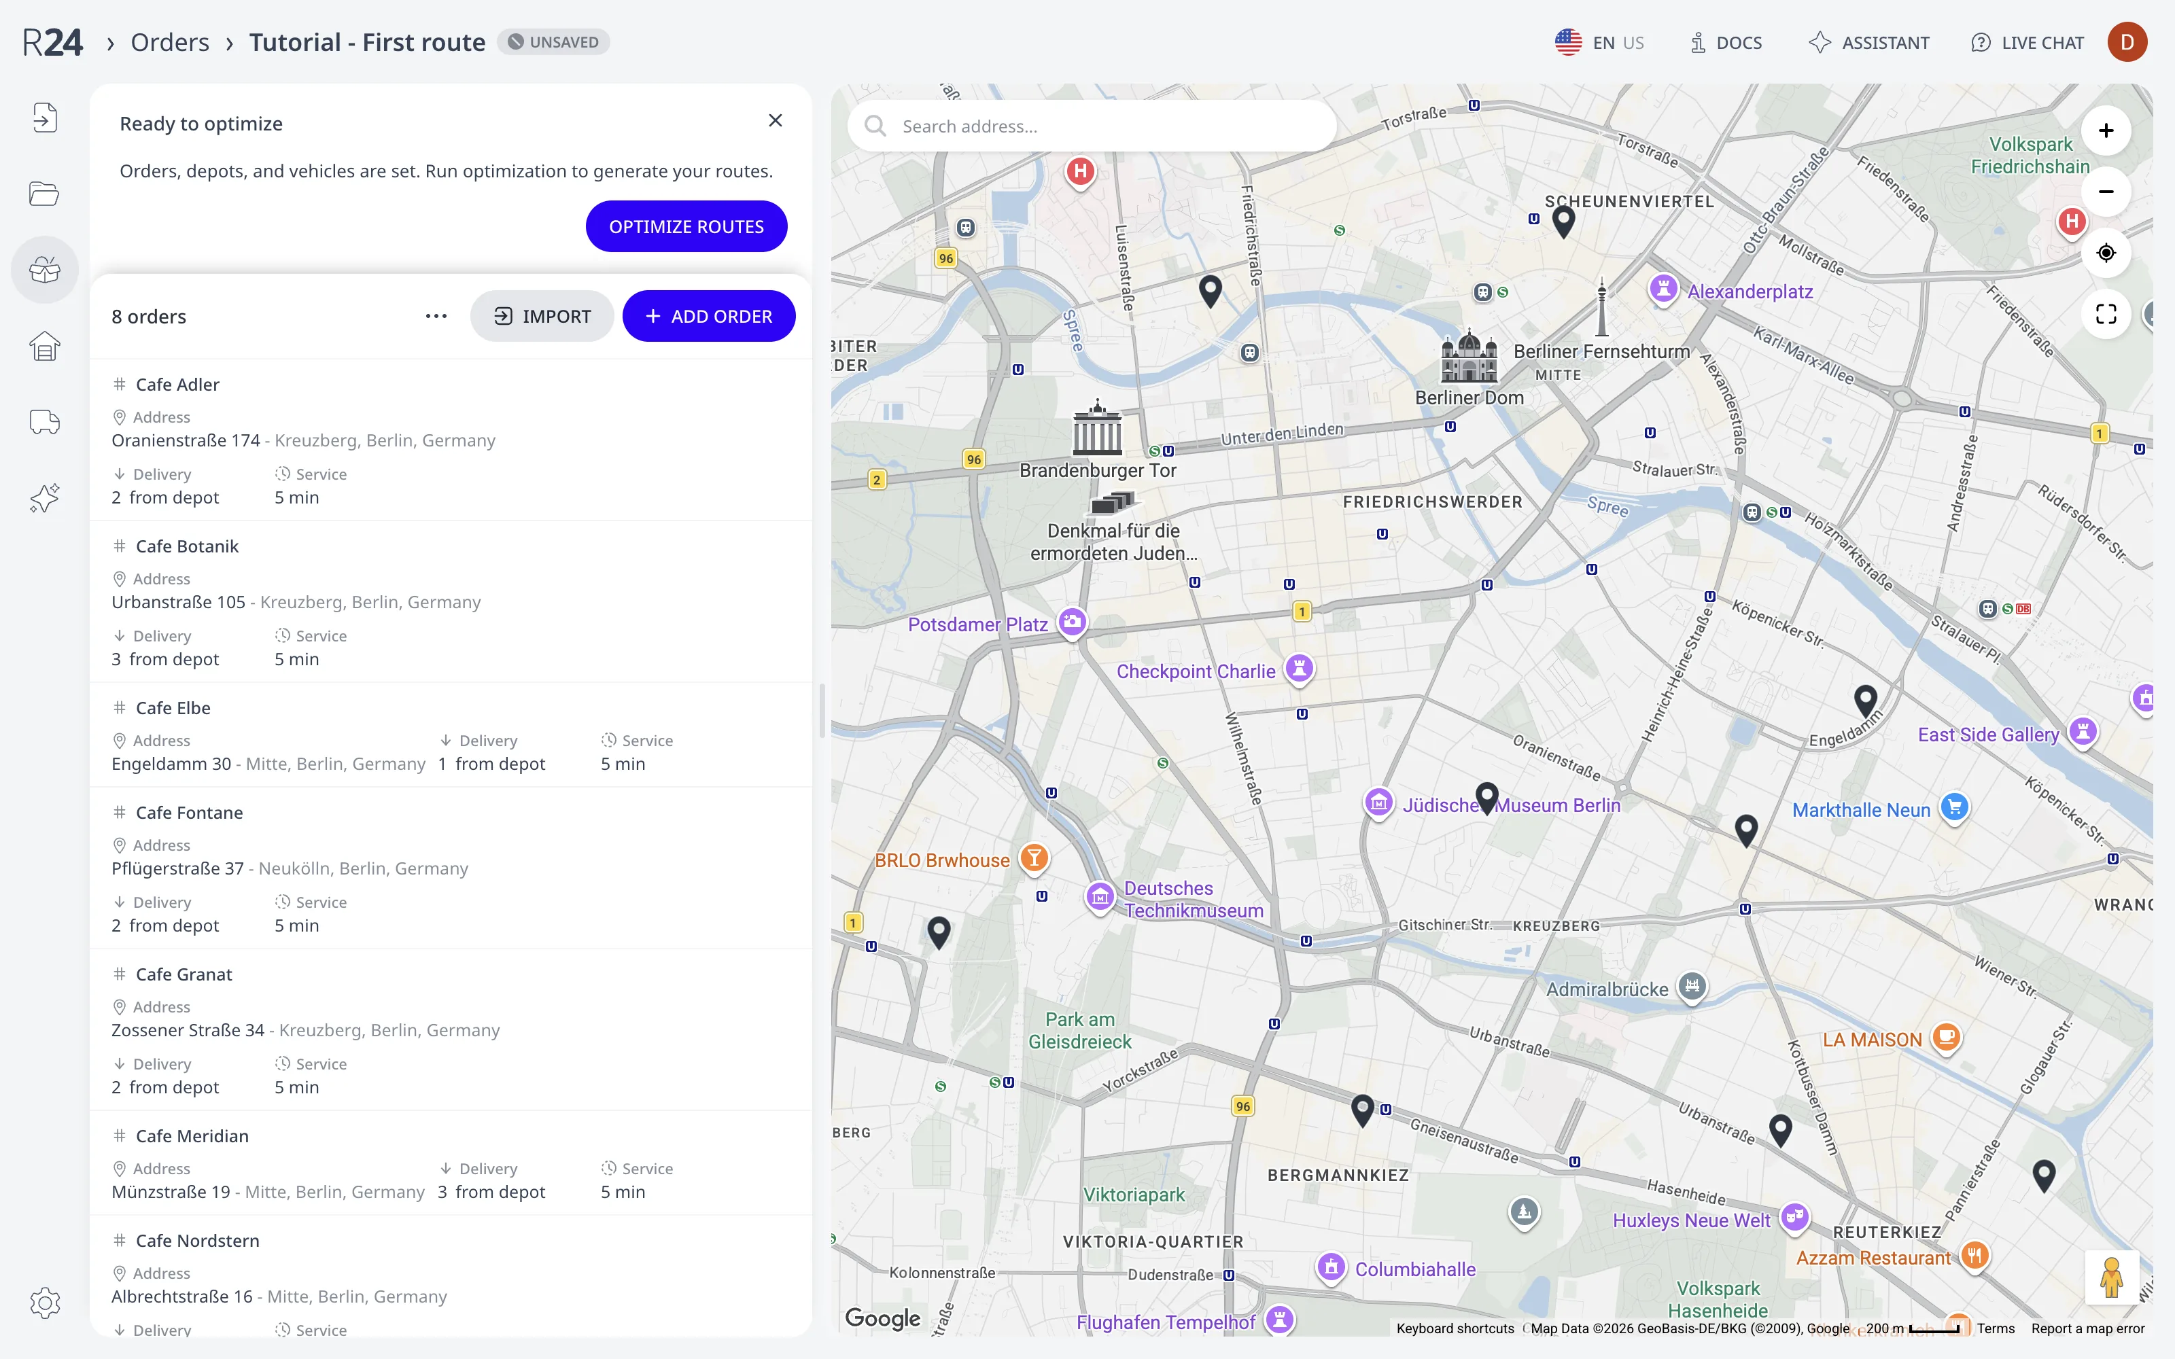The image size is (2175, 1359).
Task: Open Street View pegman
Action: tap(2111, 1277)
